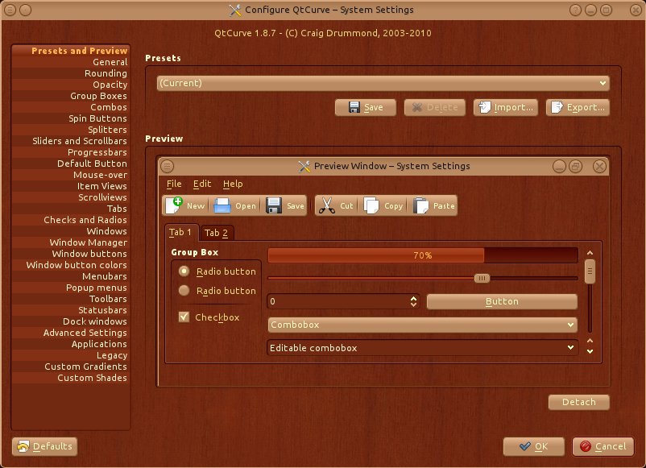Screen dimensions: 646x468
Task: Open the Combobox dropdown
Action: pyautogui.click(x=422, y=325)
